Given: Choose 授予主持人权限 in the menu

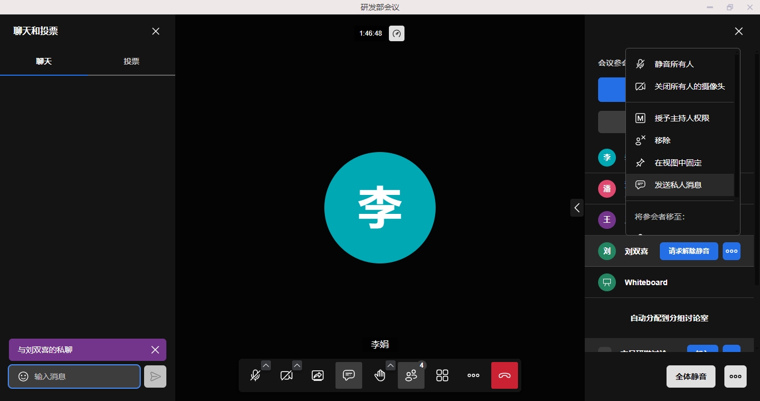Looking at the screenshot, I should (682, 118).
